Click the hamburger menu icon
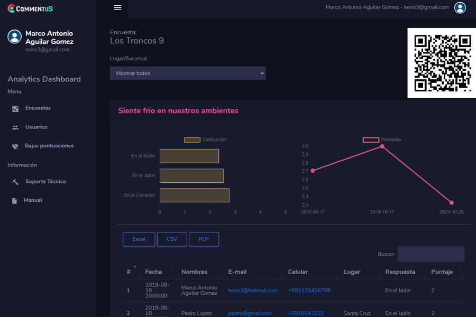This screenshot has width=476, height=317. (118, 7)
